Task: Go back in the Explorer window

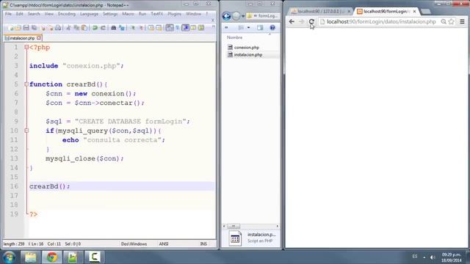Action: [x=227, y=16]
